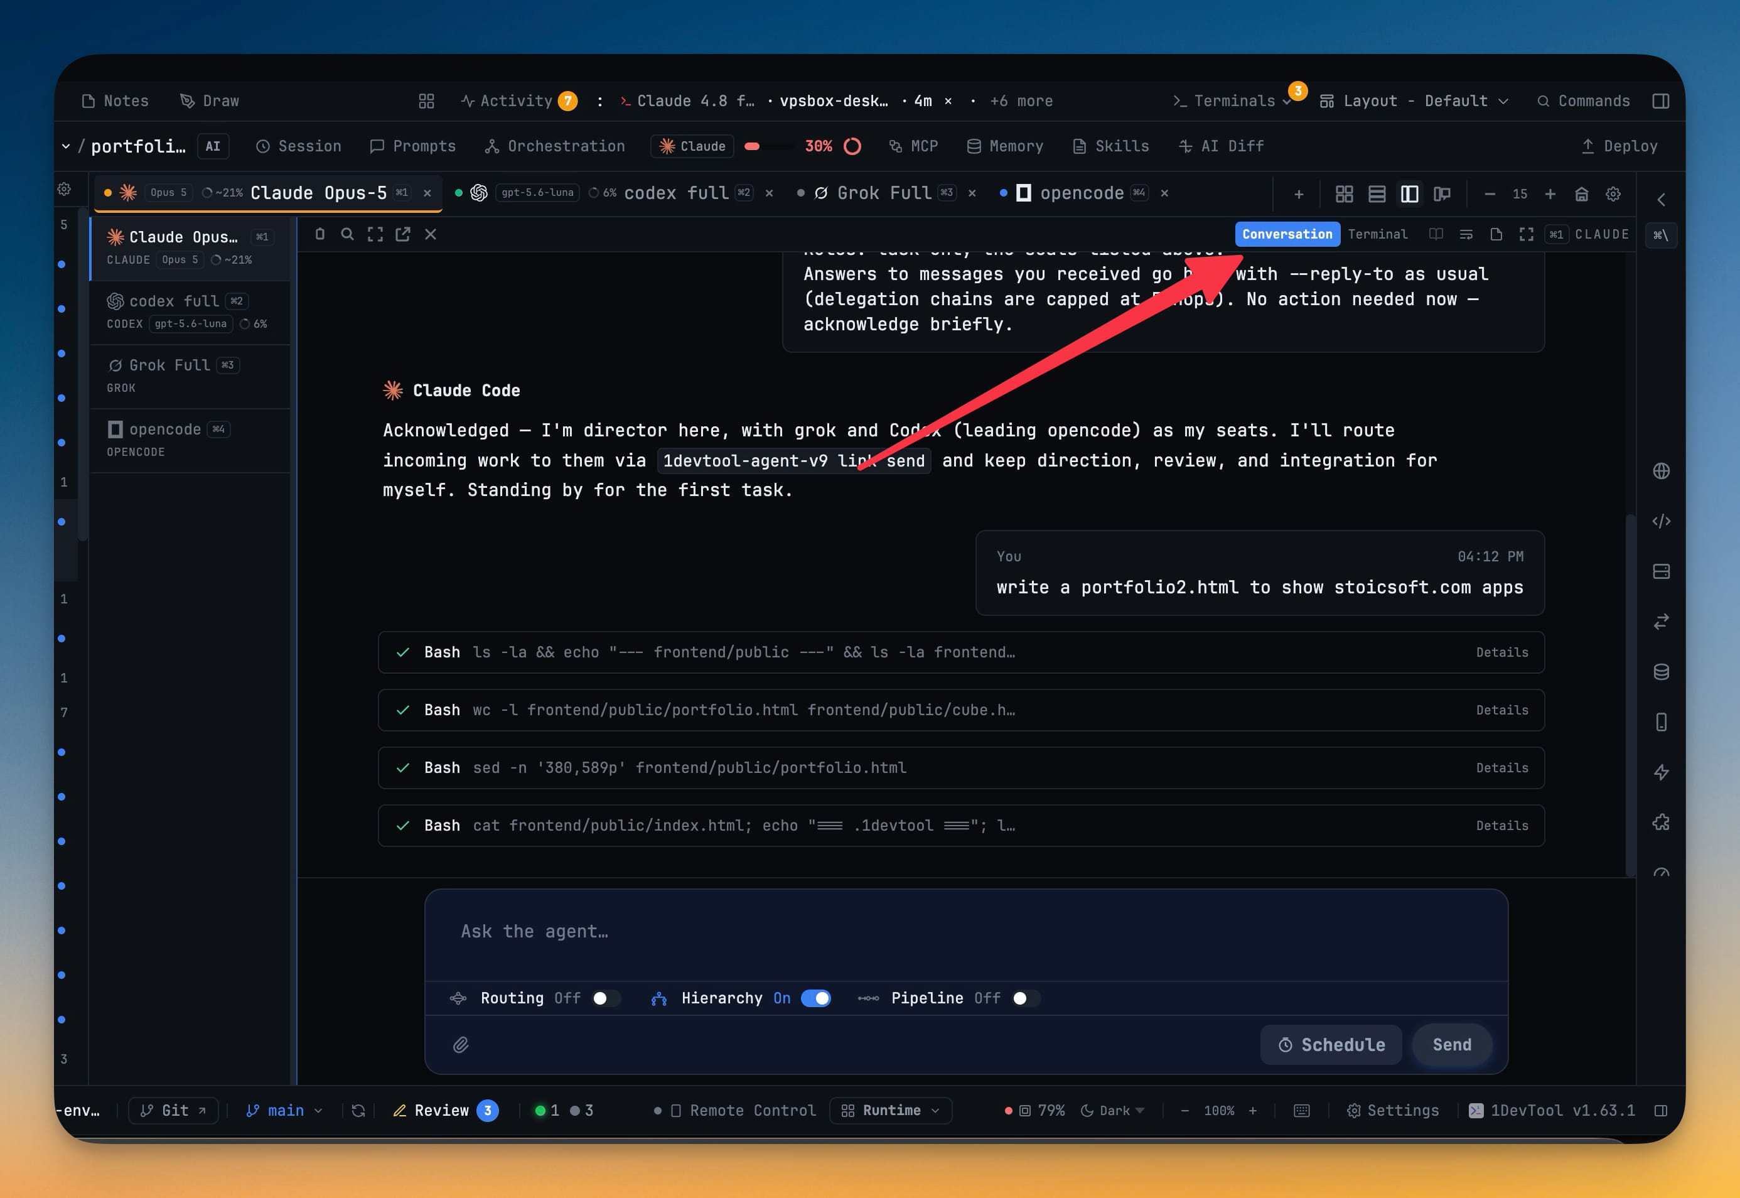1740x1198 pixels.
Task: Click the grid icon left of Activity
Action: tap(426, 100)
